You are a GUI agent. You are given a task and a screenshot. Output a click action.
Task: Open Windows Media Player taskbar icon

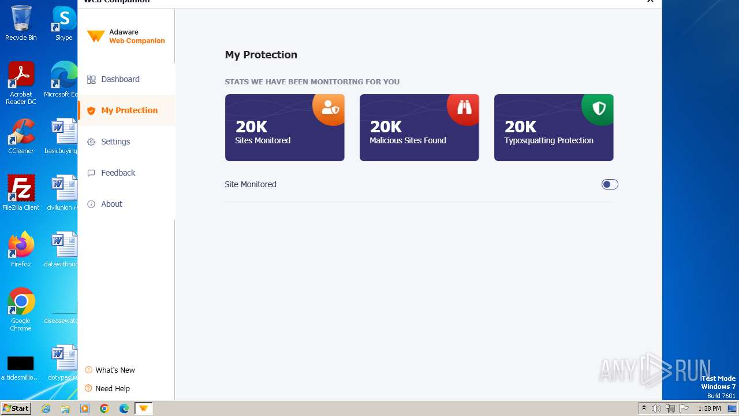pos(85,408)
